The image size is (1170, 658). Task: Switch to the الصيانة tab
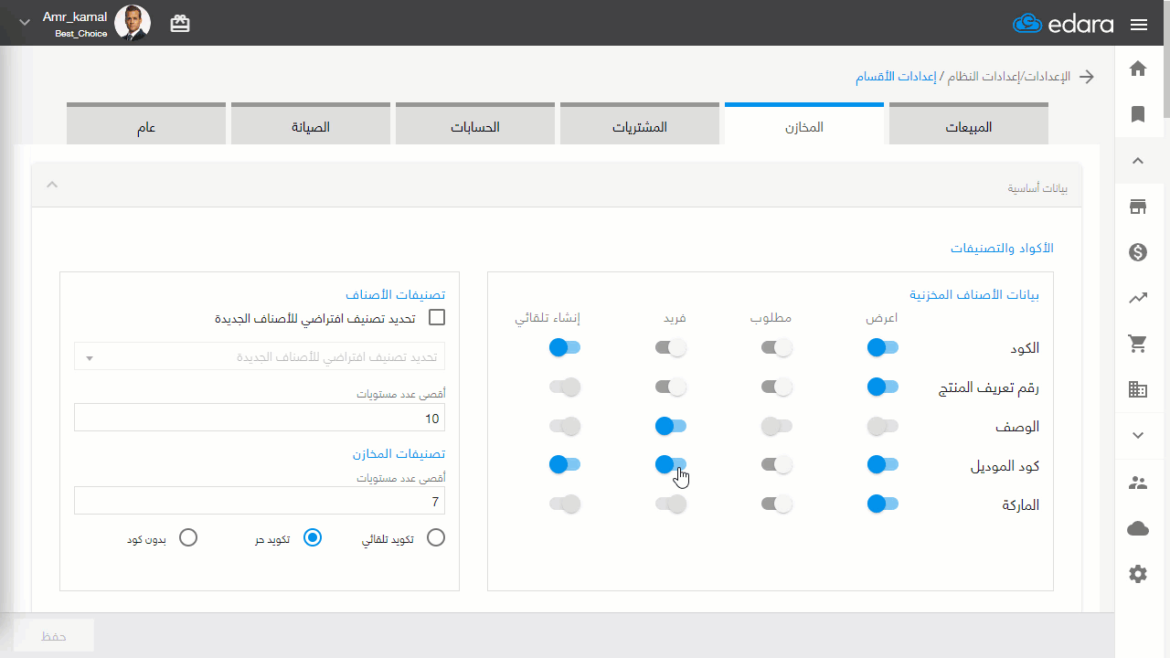(311, 125)
